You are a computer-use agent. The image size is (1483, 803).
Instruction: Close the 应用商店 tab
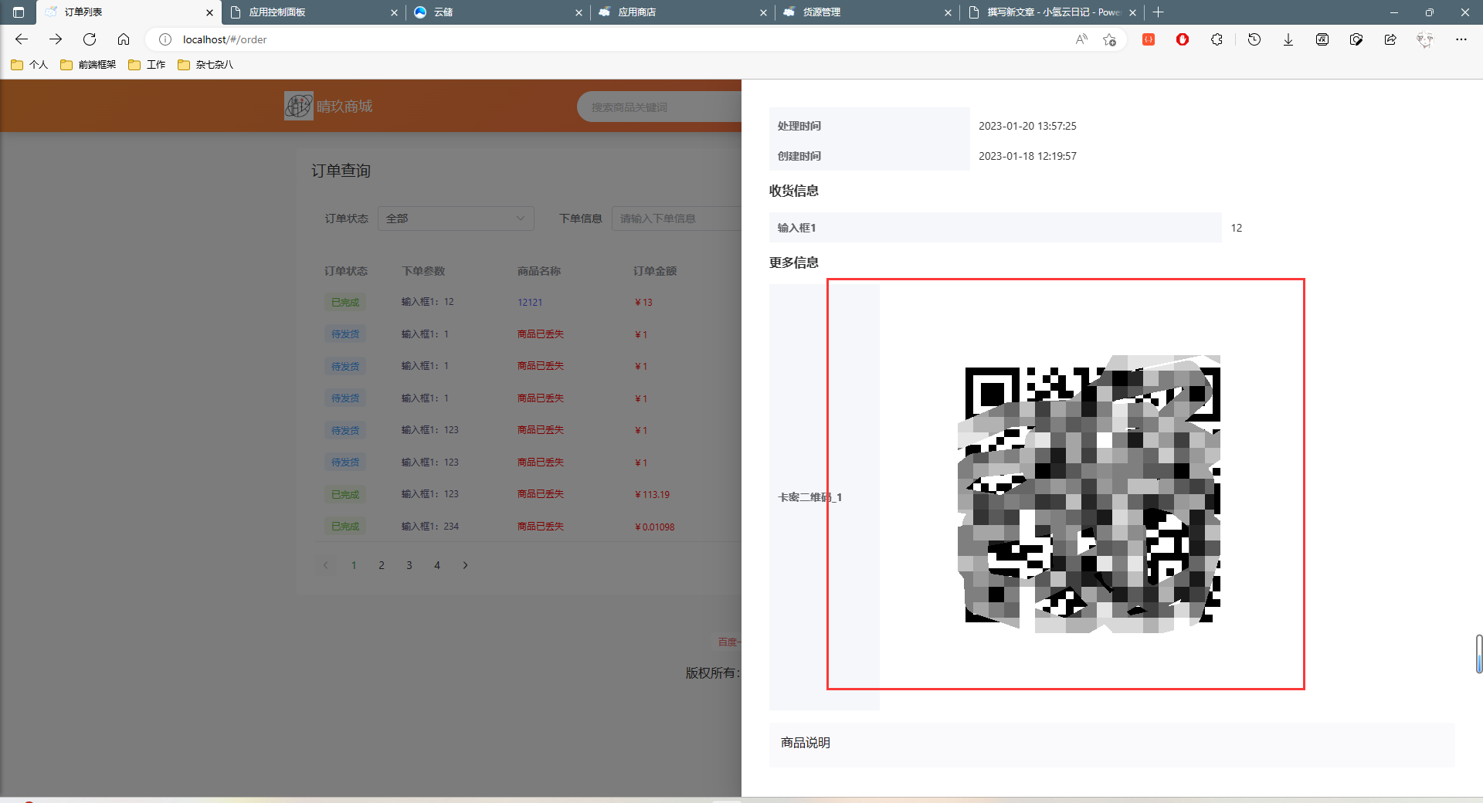763,12
